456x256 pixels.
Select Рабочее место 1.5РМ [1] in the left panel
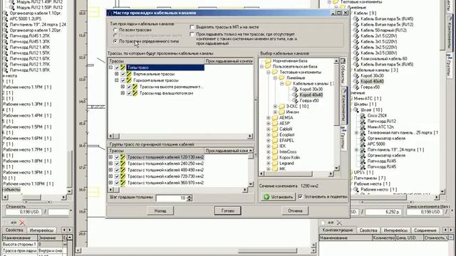pyautogui.click(x=27, y=127)
